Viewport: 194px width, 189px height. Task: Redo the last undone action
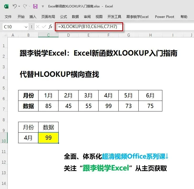pyautogui.click(x=25, y=6)
